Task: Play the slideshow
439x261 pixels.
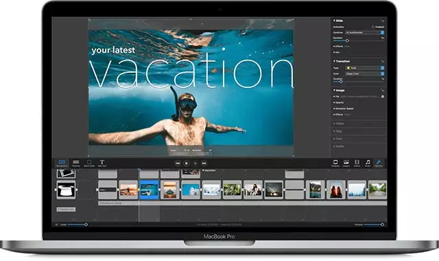Action: point(187,163)
